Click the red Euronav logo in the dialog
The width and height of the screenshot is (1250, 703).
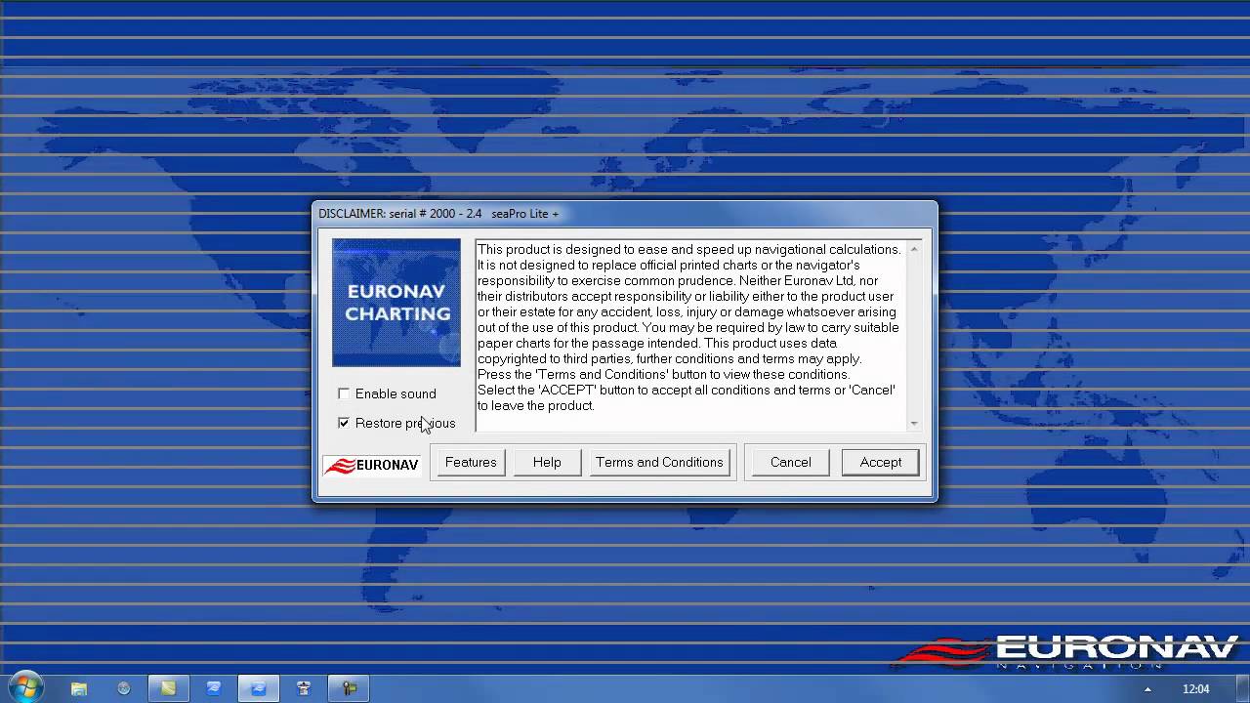click(372, 465)
